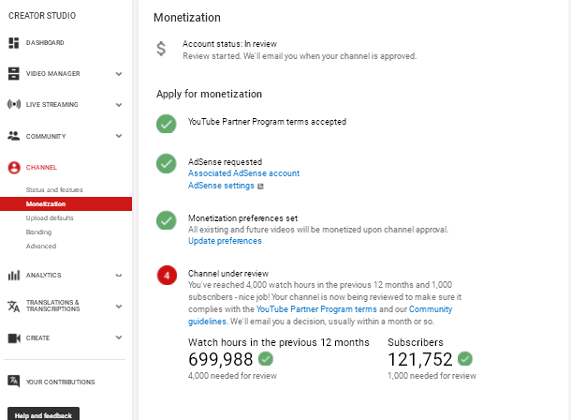Click the Translations & Transcriptions icon
The image size is (571, 420).
coord(14,306)
